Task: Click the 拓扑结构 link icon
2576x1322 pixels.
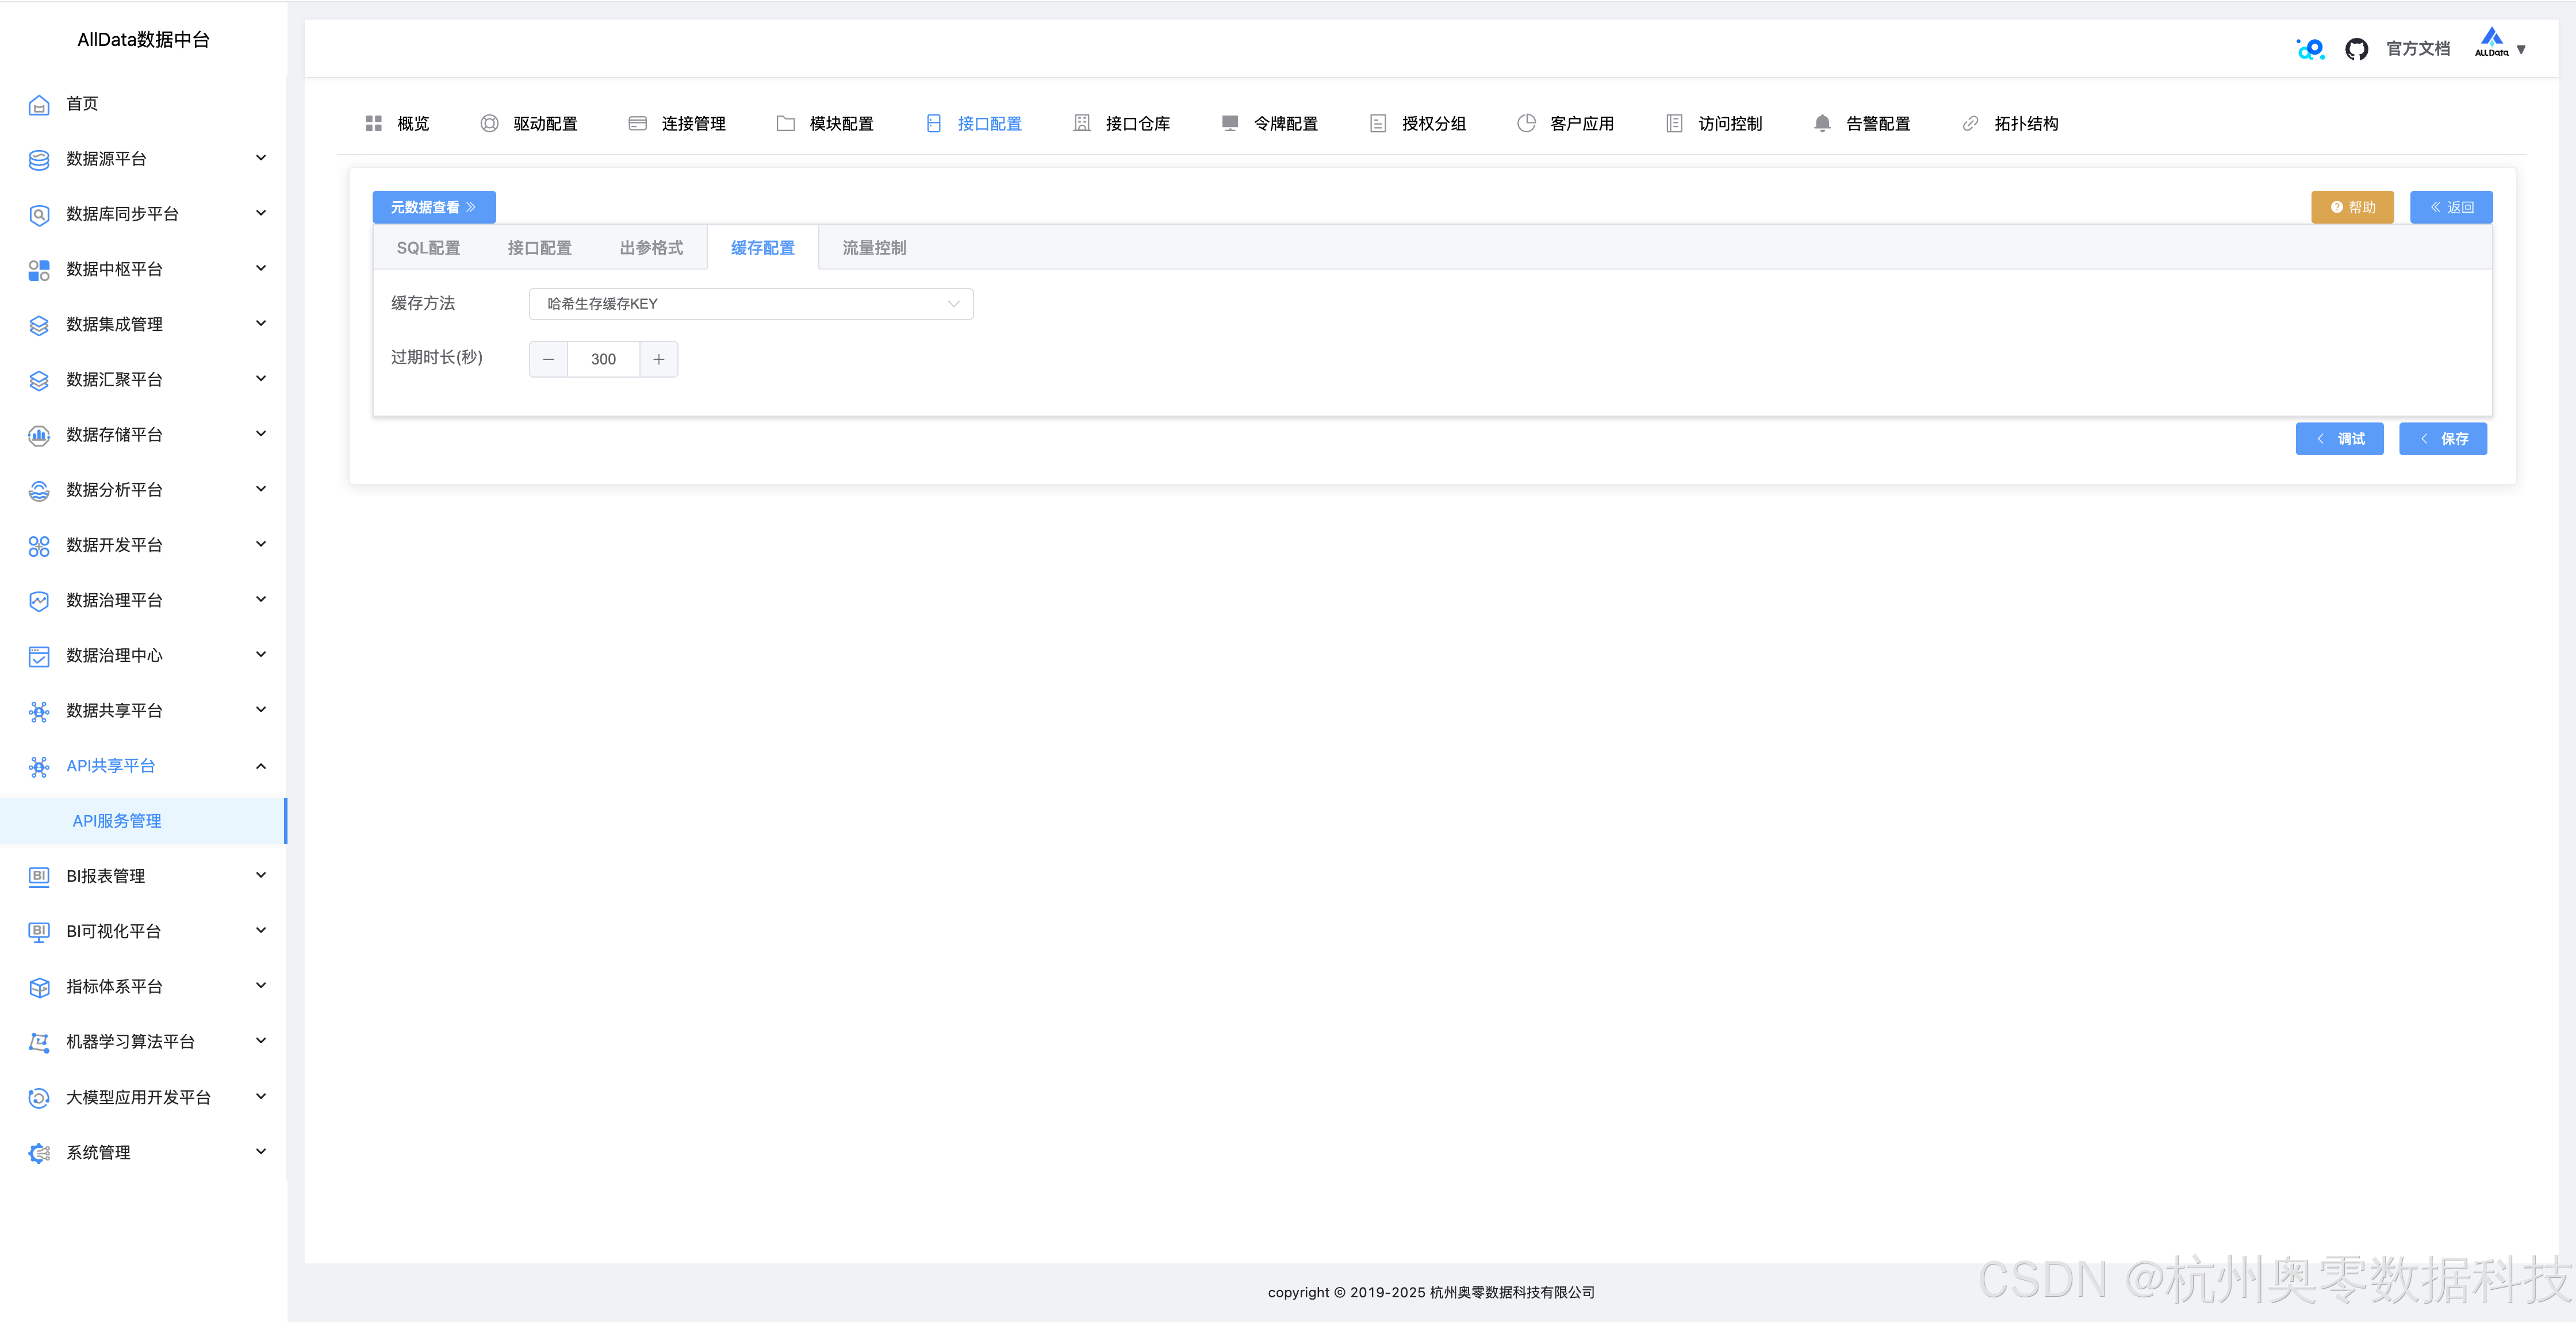Action: (1970, 123)
